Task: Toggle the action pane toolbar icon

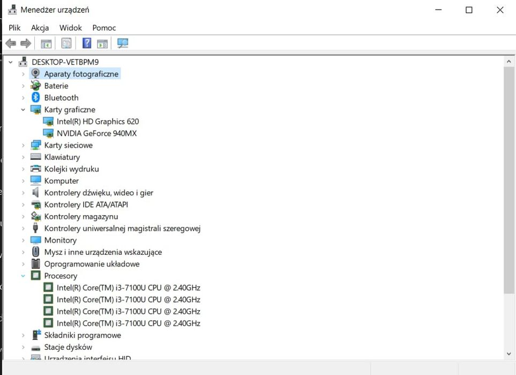Action: click(x=102, y=43)
